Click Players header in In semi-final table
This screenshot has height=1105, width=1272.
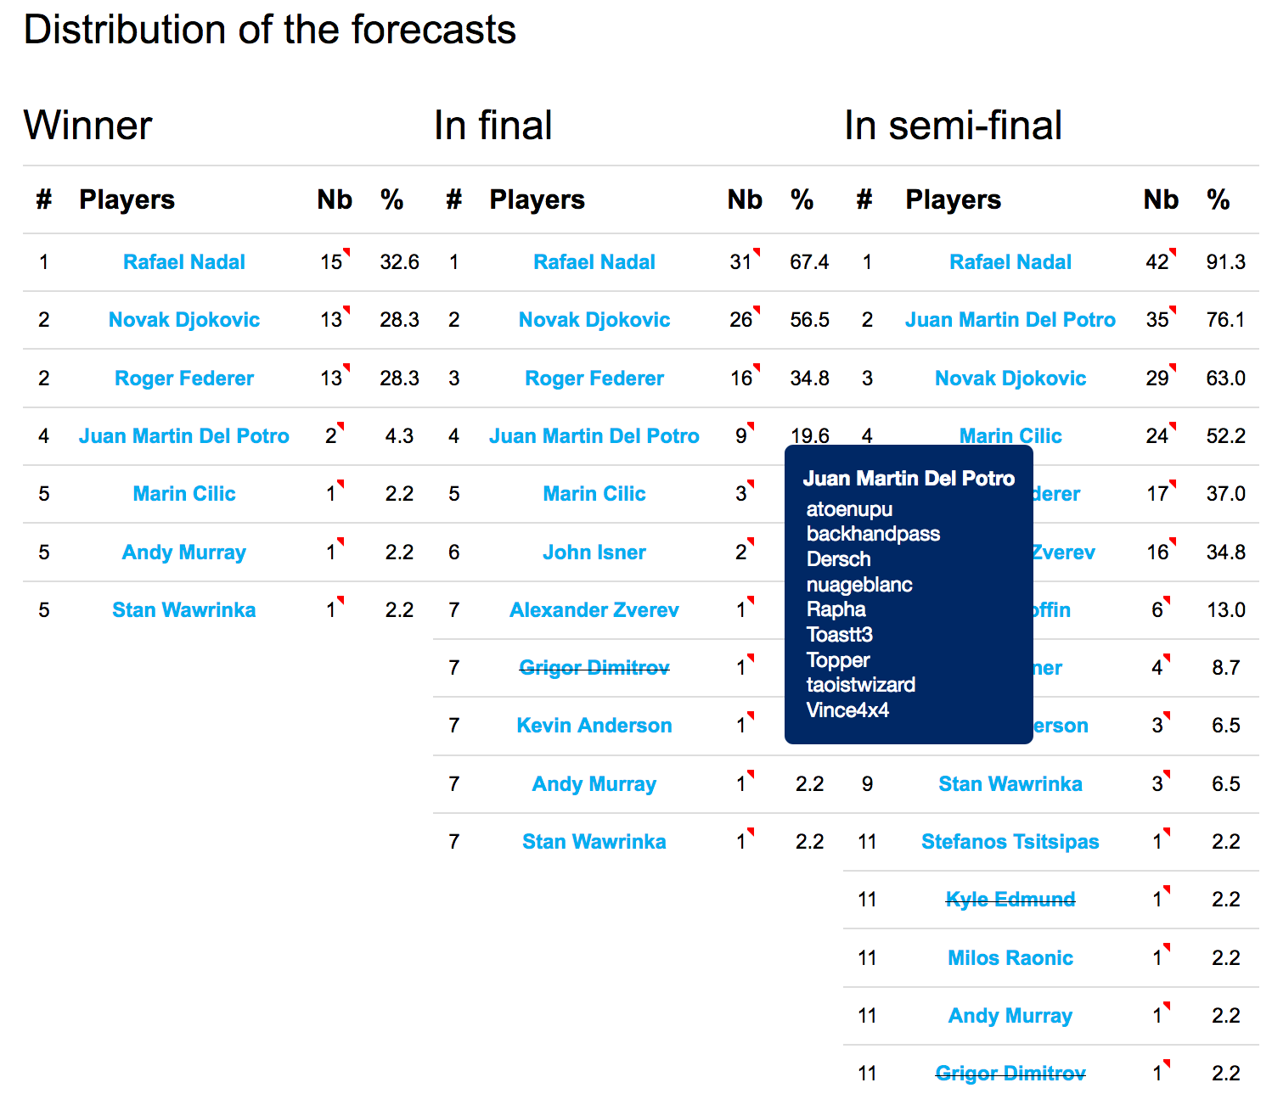click(954, 199)
